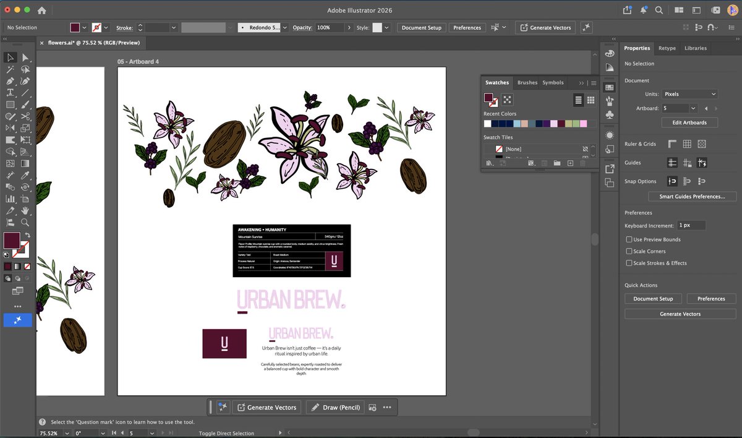
Task: Open Redondo brush definition dropdown
Action: pos(285,27)
